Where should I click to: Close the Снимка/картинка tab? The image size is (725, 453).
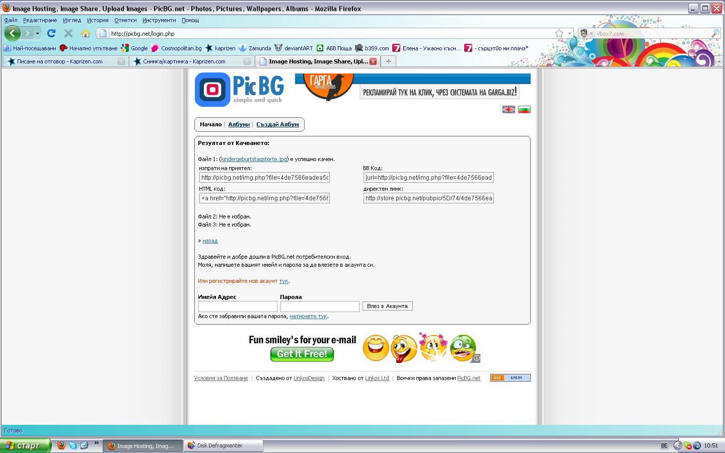pos(247,61)
